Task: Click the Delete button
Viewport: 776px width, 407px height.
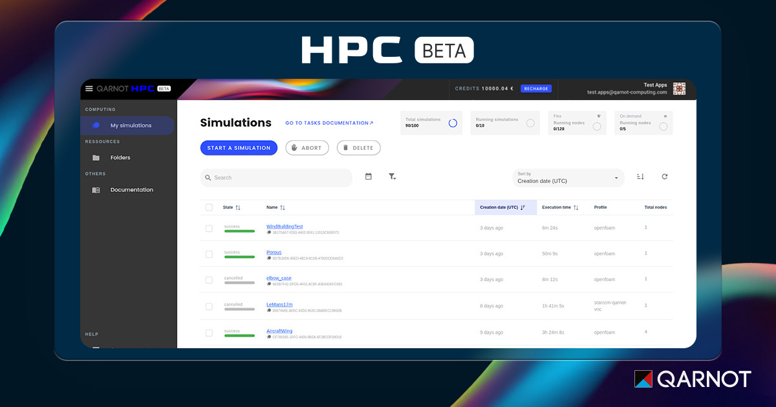Action: click(x=359, y=148)
